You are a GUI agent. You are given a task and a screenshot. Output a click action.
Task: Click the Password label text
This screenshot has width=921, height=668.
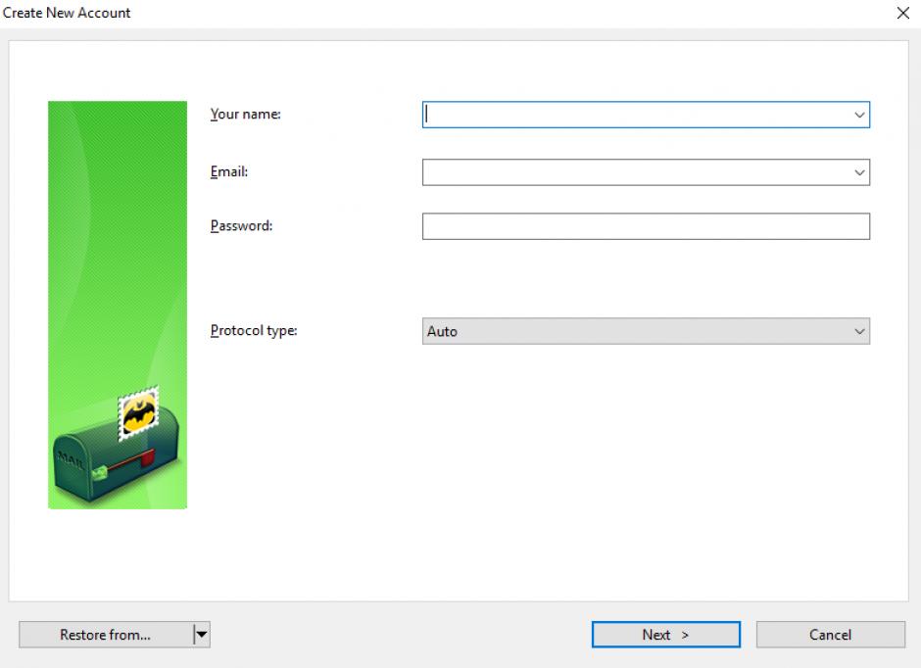[241, 226]
